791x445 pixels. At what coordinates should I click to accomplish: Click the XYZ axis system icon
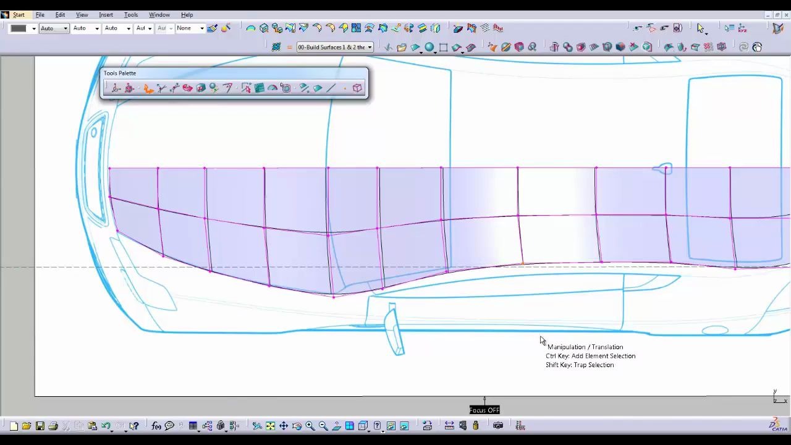pyautogui.click(x=743, y=28)
